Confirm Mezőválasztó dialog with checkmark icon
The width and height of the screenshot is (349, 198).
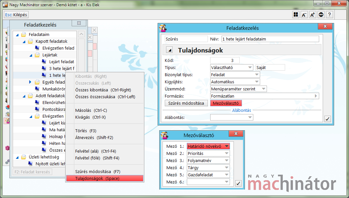(238, 183)
